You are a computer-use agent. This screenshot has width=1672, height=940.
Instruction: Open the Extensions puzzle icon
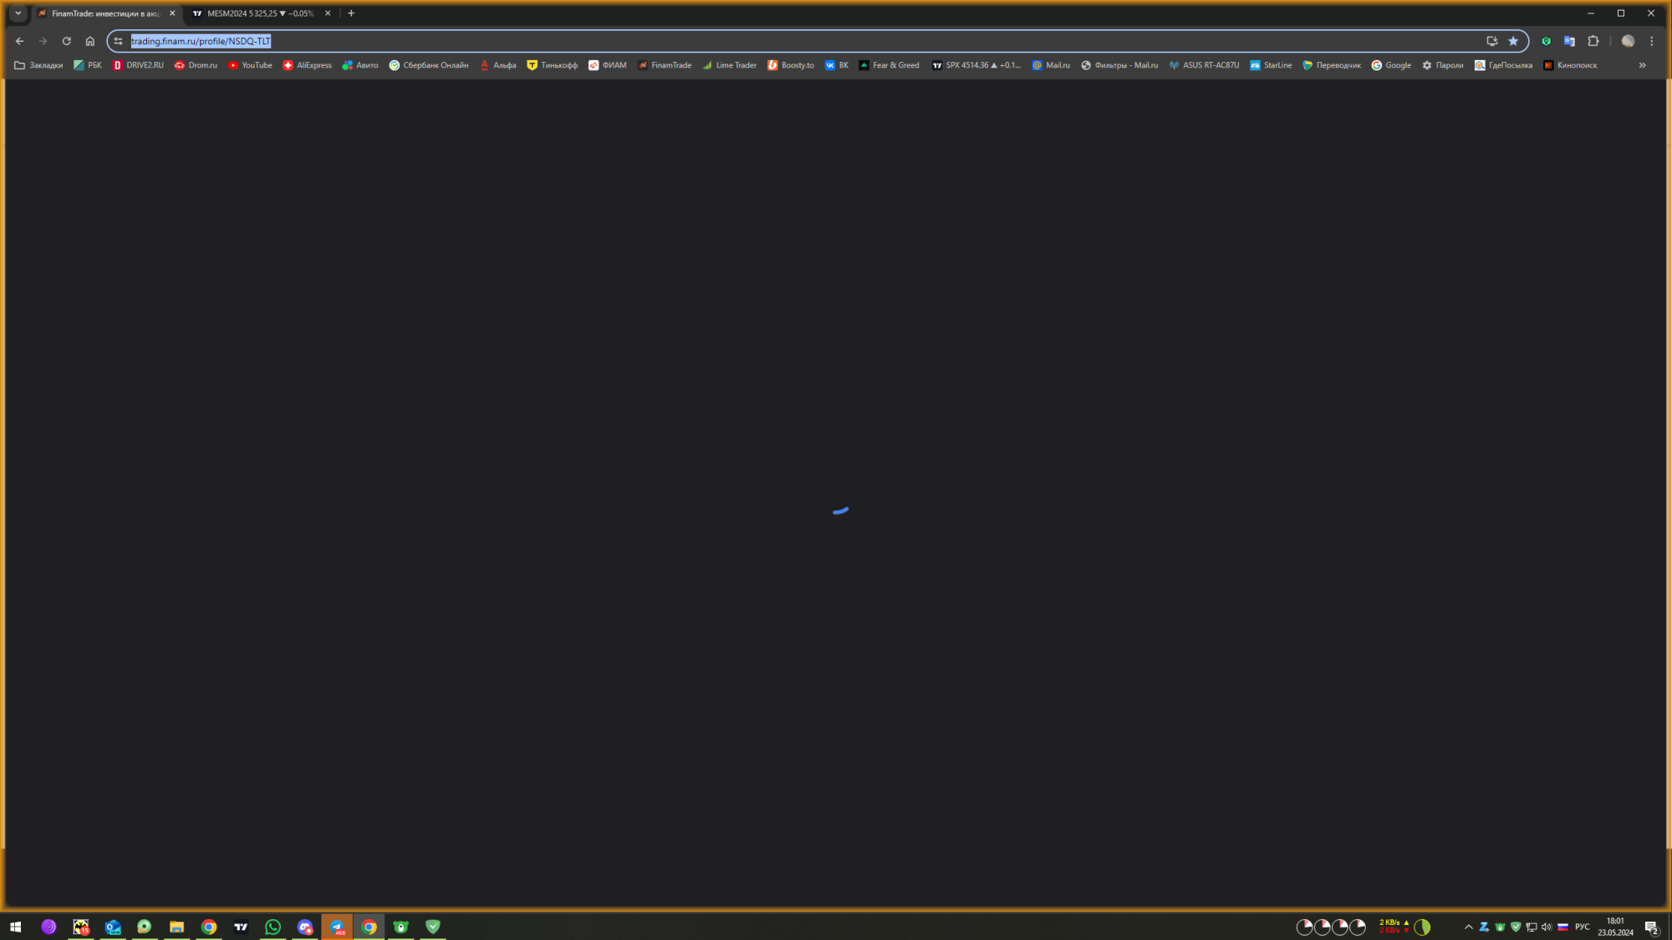click(x=1593, y=41)
